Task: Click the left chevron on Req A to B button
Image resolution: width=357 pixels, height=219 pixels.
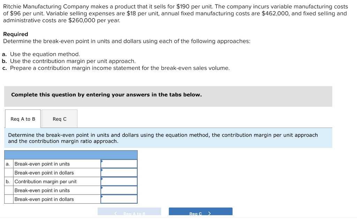Action: tap(116, 213)
